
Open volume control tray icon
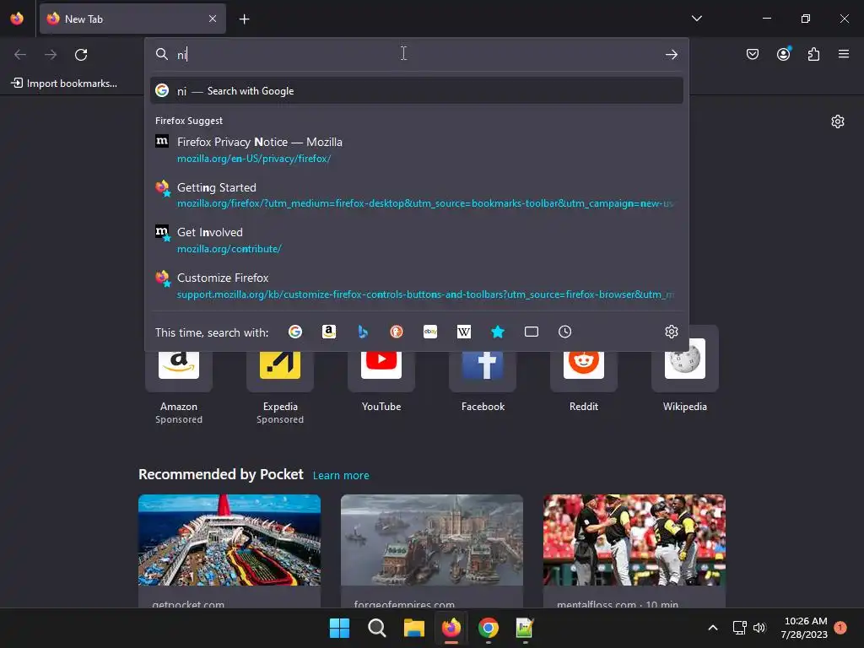(x=759, y=628)
